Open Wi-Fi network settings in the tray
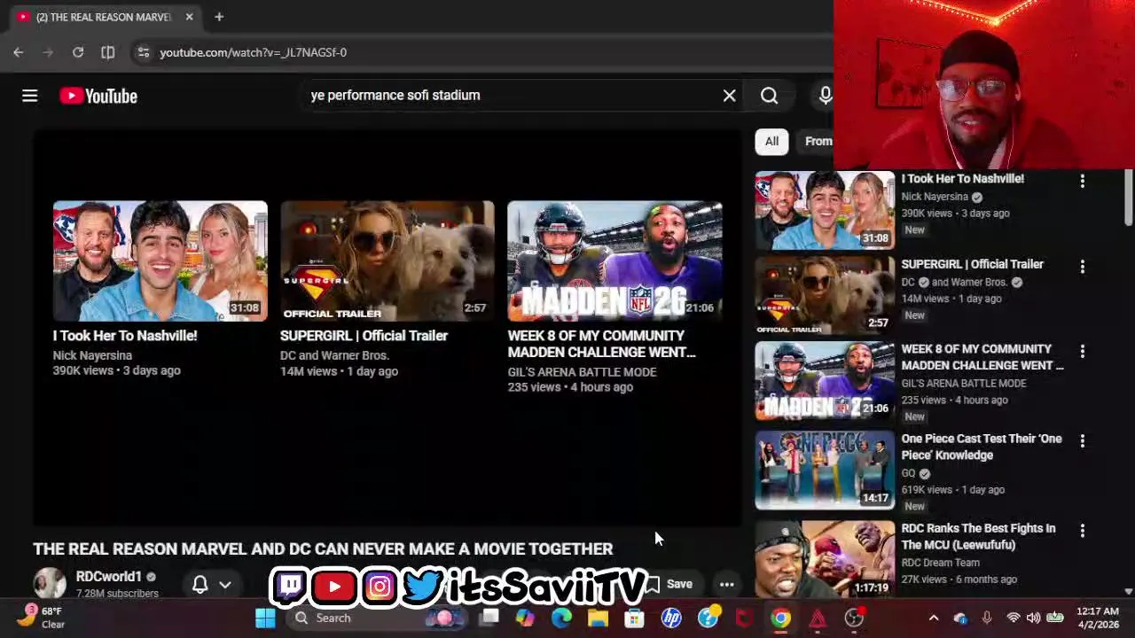This screenshot has width=1135, height=638. (1014, 618)
